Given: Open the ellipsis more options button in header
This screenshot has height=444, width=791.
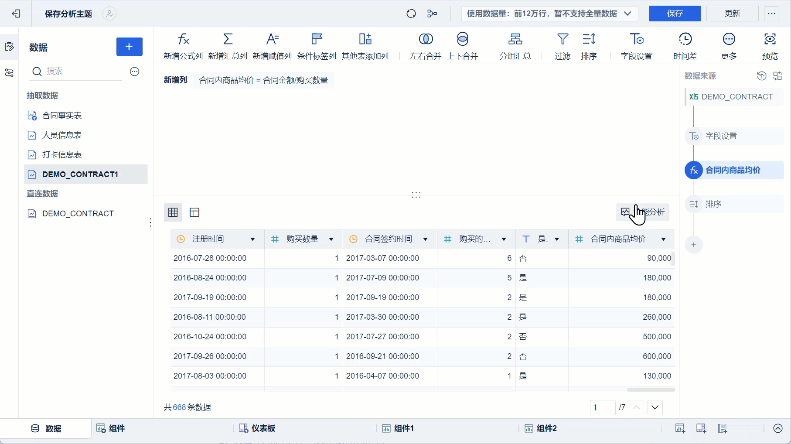Looking at the screenshot, I should pyautogui.click(x=771, y=14).
